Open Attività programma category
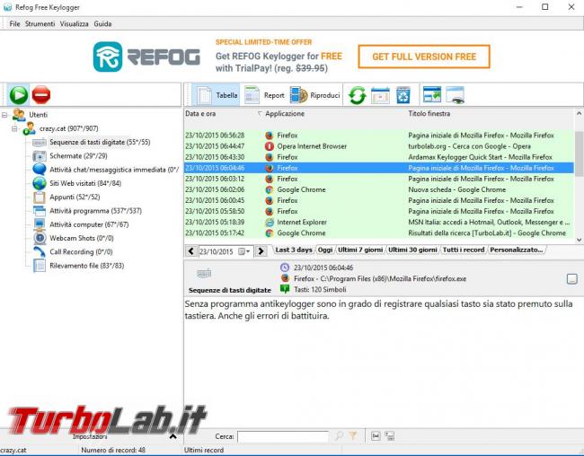Screen dimensions: 584x456 (x=96, y=211)
